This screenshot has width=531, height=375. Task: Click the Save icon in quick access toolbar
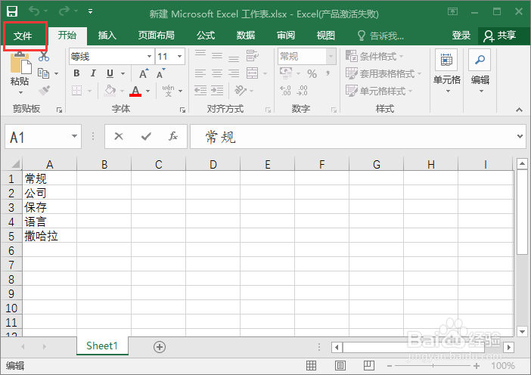click(12, 11)
